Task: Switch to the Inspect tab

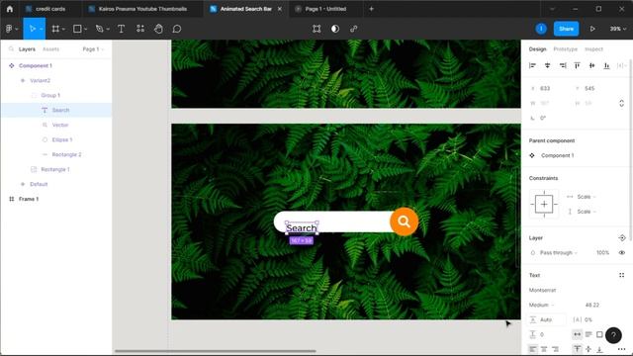Action: click(593, 49)
